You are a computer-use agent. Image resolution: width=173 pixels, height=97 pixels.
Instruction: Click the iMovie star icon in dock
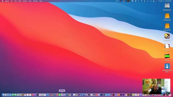[x=62, y=95]
